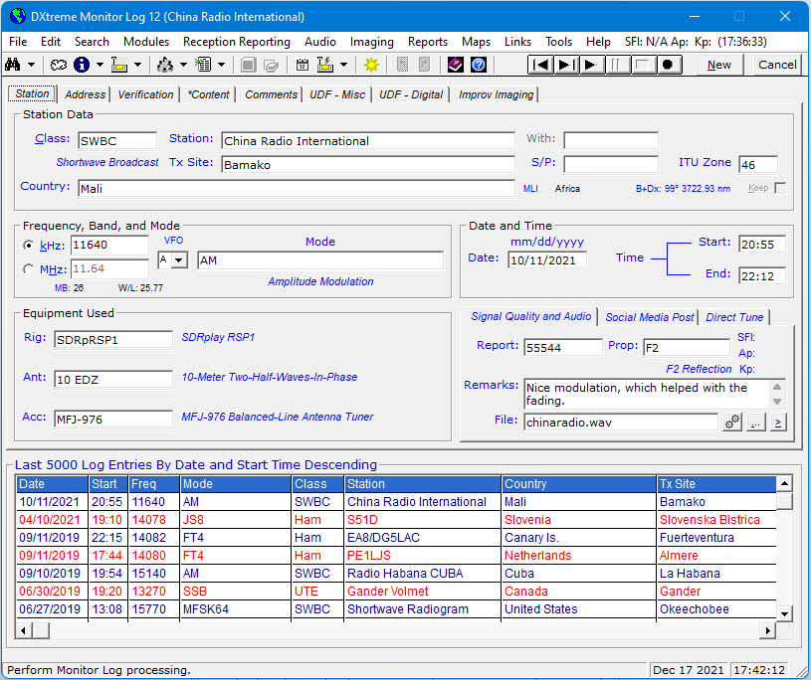The image size is (811, 680).
Task: Click the blue question mark help icon
Action: point(479,65)
